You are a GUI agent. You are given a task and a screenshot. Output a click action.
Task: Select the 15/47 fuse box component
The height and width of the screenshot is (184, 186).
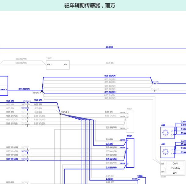tap(58, 65)
